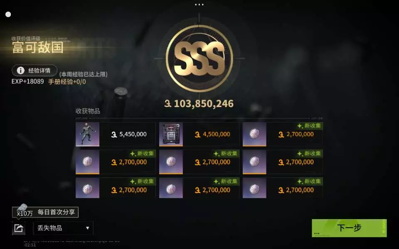This screenshot has height=249, width=399.
Task: Click the SSS rating emblem
Action: pyautogui.click(x=199, y=59)
